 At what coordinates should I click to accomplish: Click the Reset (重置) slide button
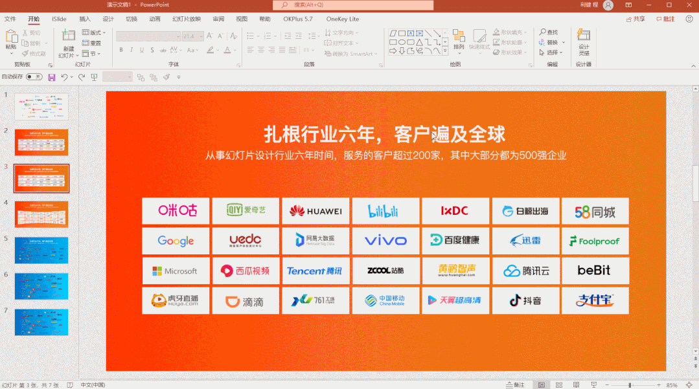91,43
